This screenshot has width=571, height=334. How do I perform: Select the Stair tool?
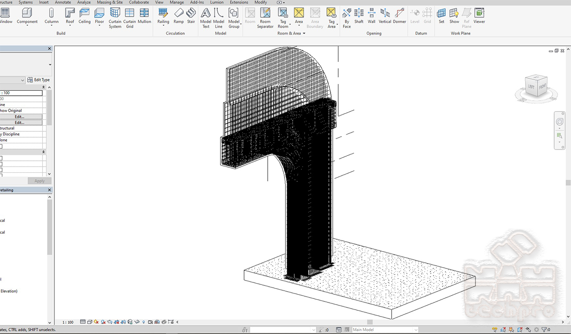[x=191, y=16]
